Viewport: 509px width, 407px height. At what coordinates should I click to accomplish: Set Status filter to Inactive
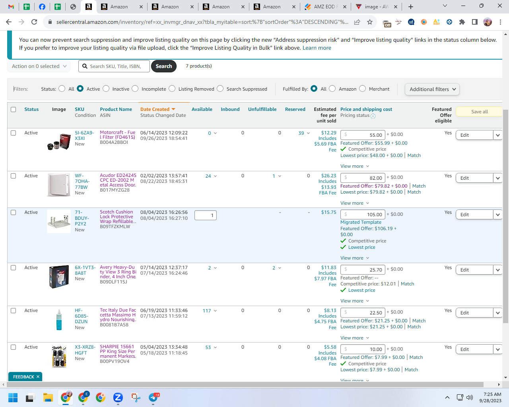[x=106, y=89]
